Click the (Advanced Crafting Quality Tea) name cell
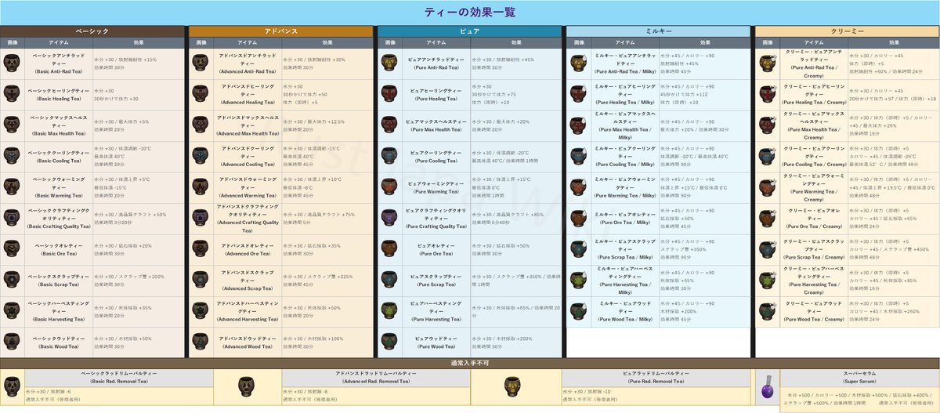The image size is (940, 413). click(x=247, y=217)
